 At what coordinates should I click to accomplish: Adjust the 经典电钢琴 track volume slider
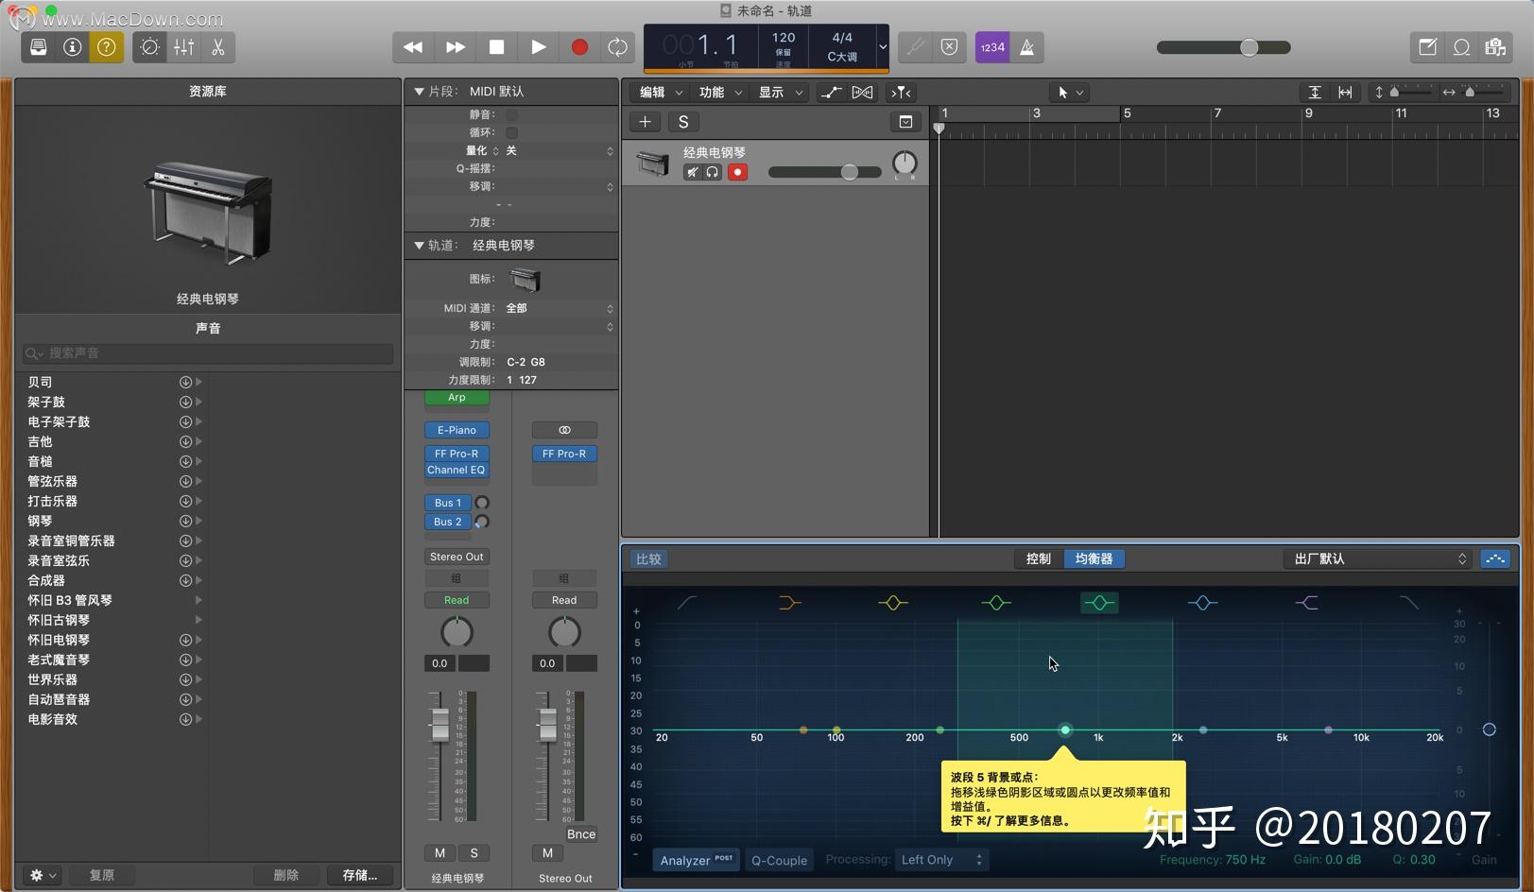point(824,172)
